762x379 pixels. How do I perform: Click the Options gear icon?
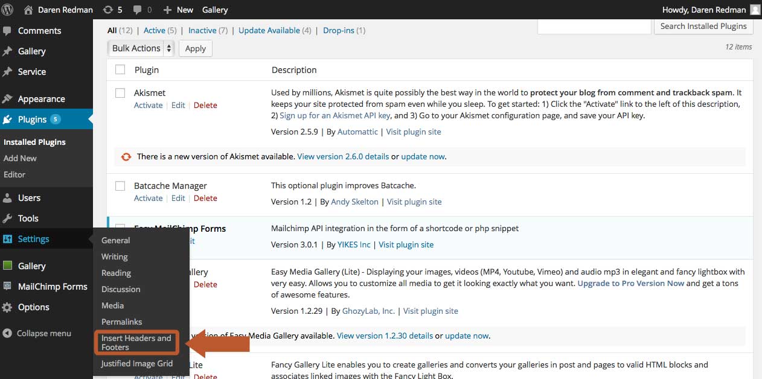pyautogui.click(x=8, y=307)
